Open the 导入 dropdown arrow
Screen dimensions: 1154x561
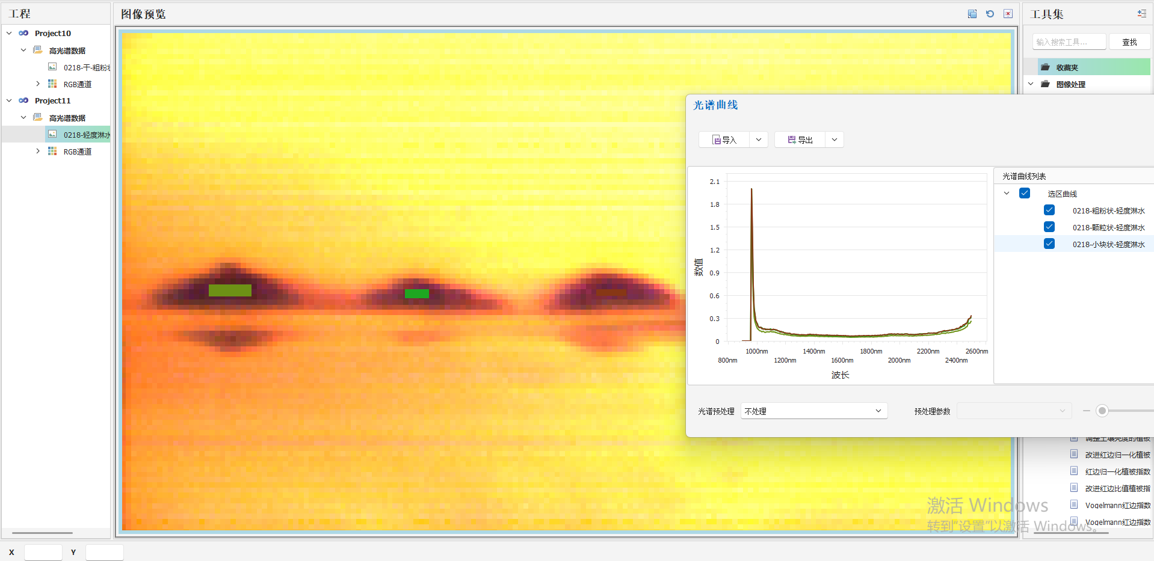point(759,139)
